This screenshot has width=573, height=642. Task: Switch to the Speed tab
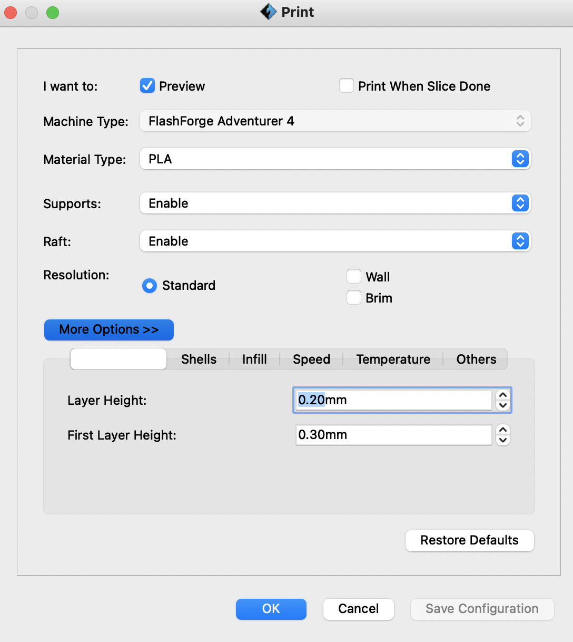point(311,359)
